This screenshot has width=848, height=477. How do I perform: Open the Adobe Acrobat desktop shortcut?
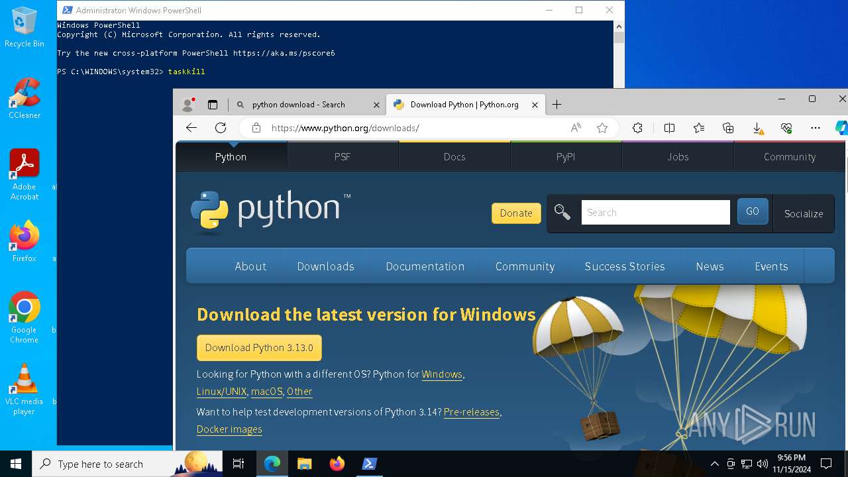coord(25,174)
